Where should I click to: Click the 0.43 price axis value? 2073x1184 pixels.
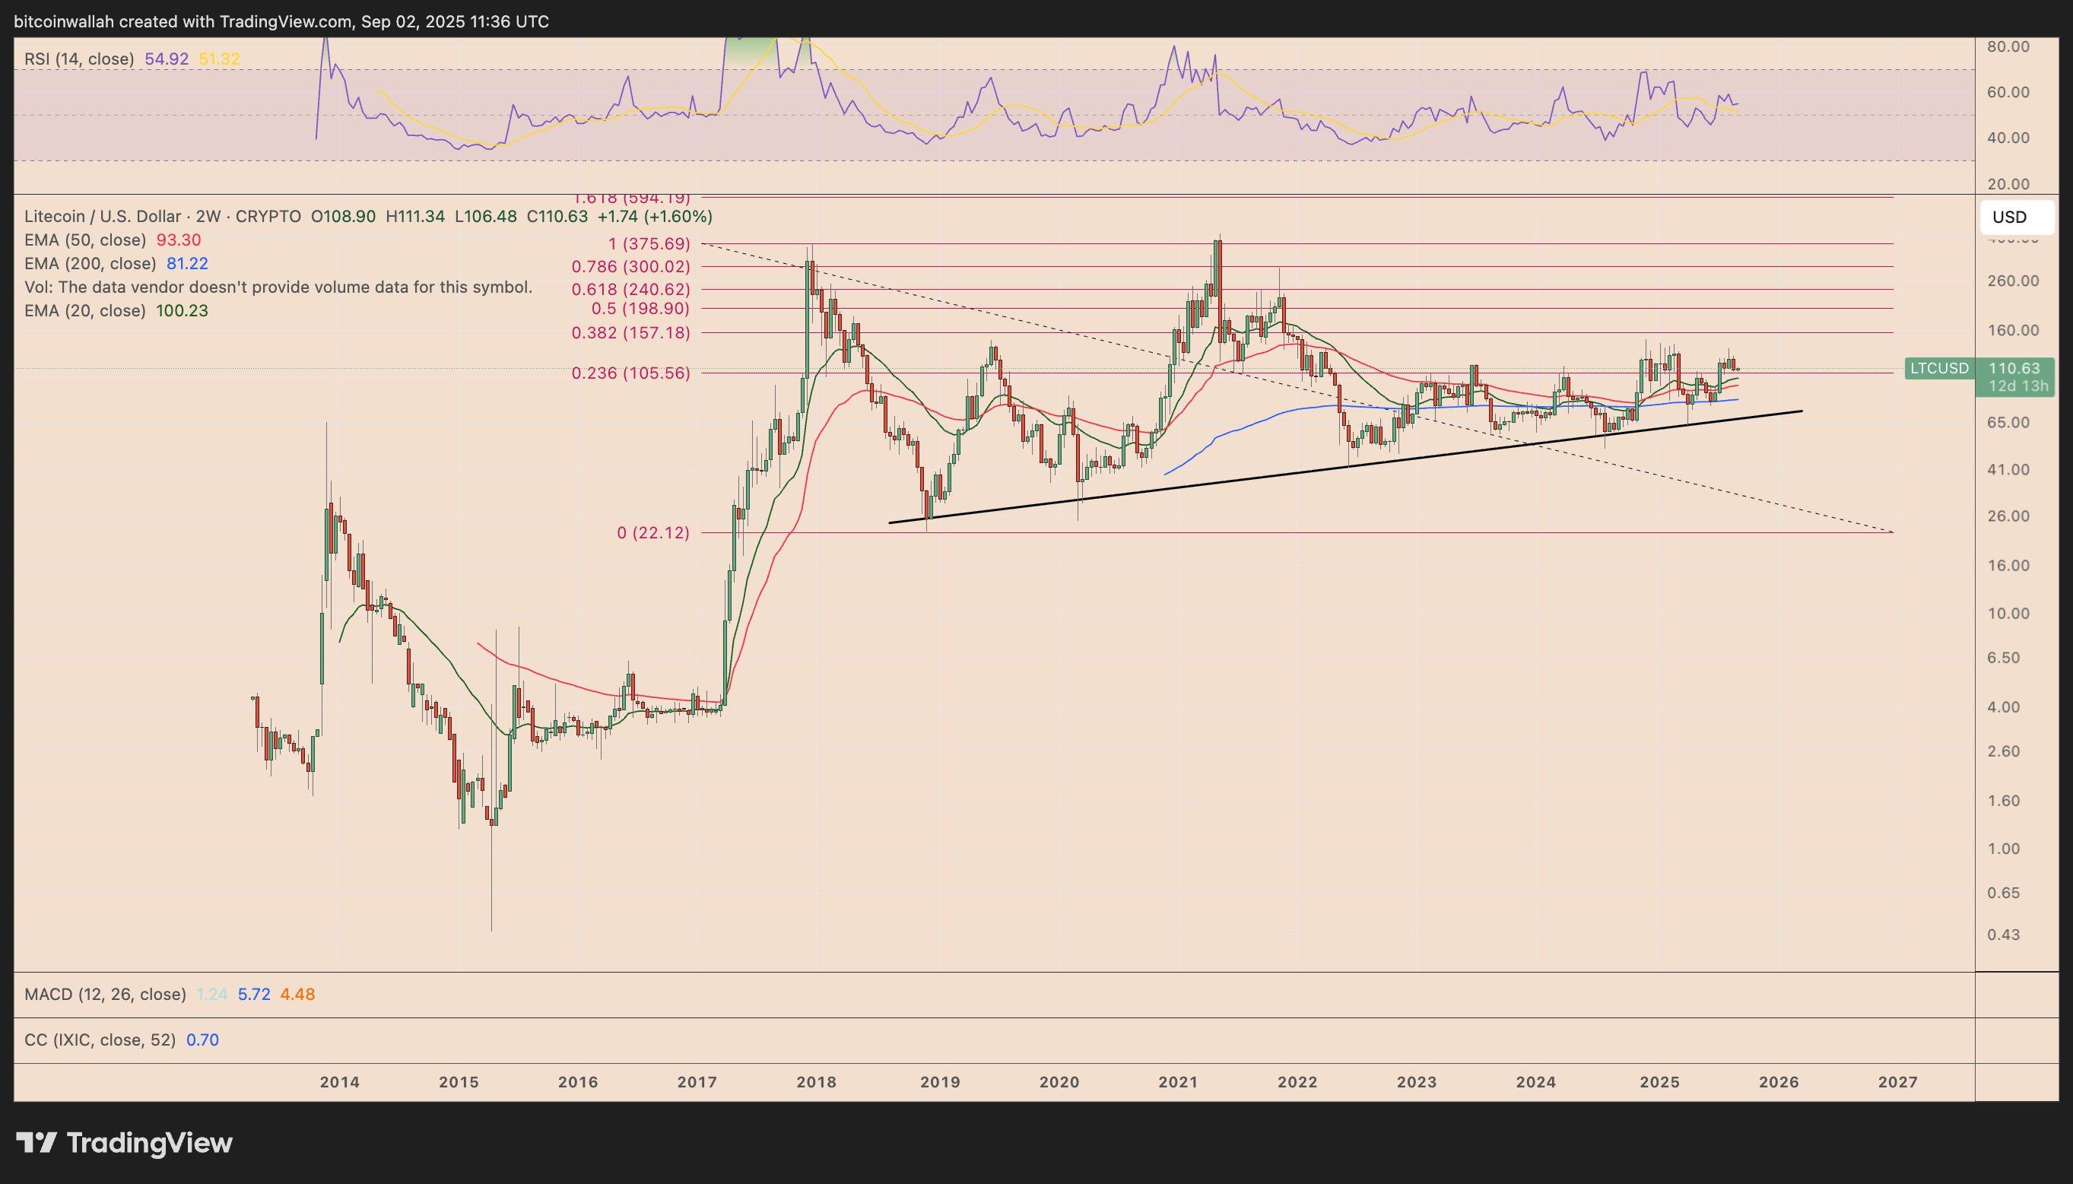(x=2004, y=935)
